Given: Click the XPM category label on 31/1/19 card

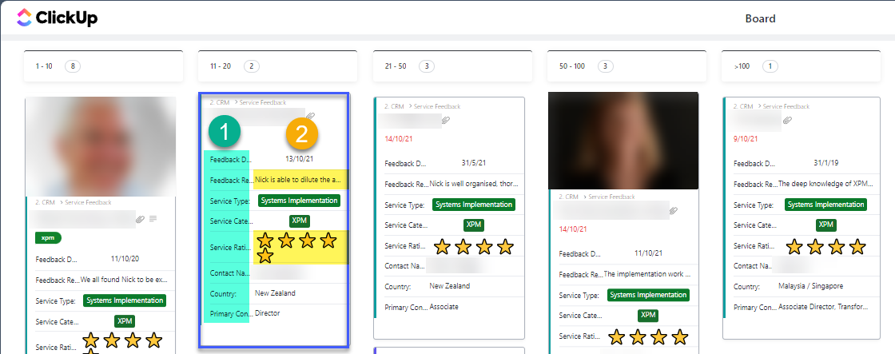Looking at the screenshot, I should pyautogui.click(x=826, y=225).
